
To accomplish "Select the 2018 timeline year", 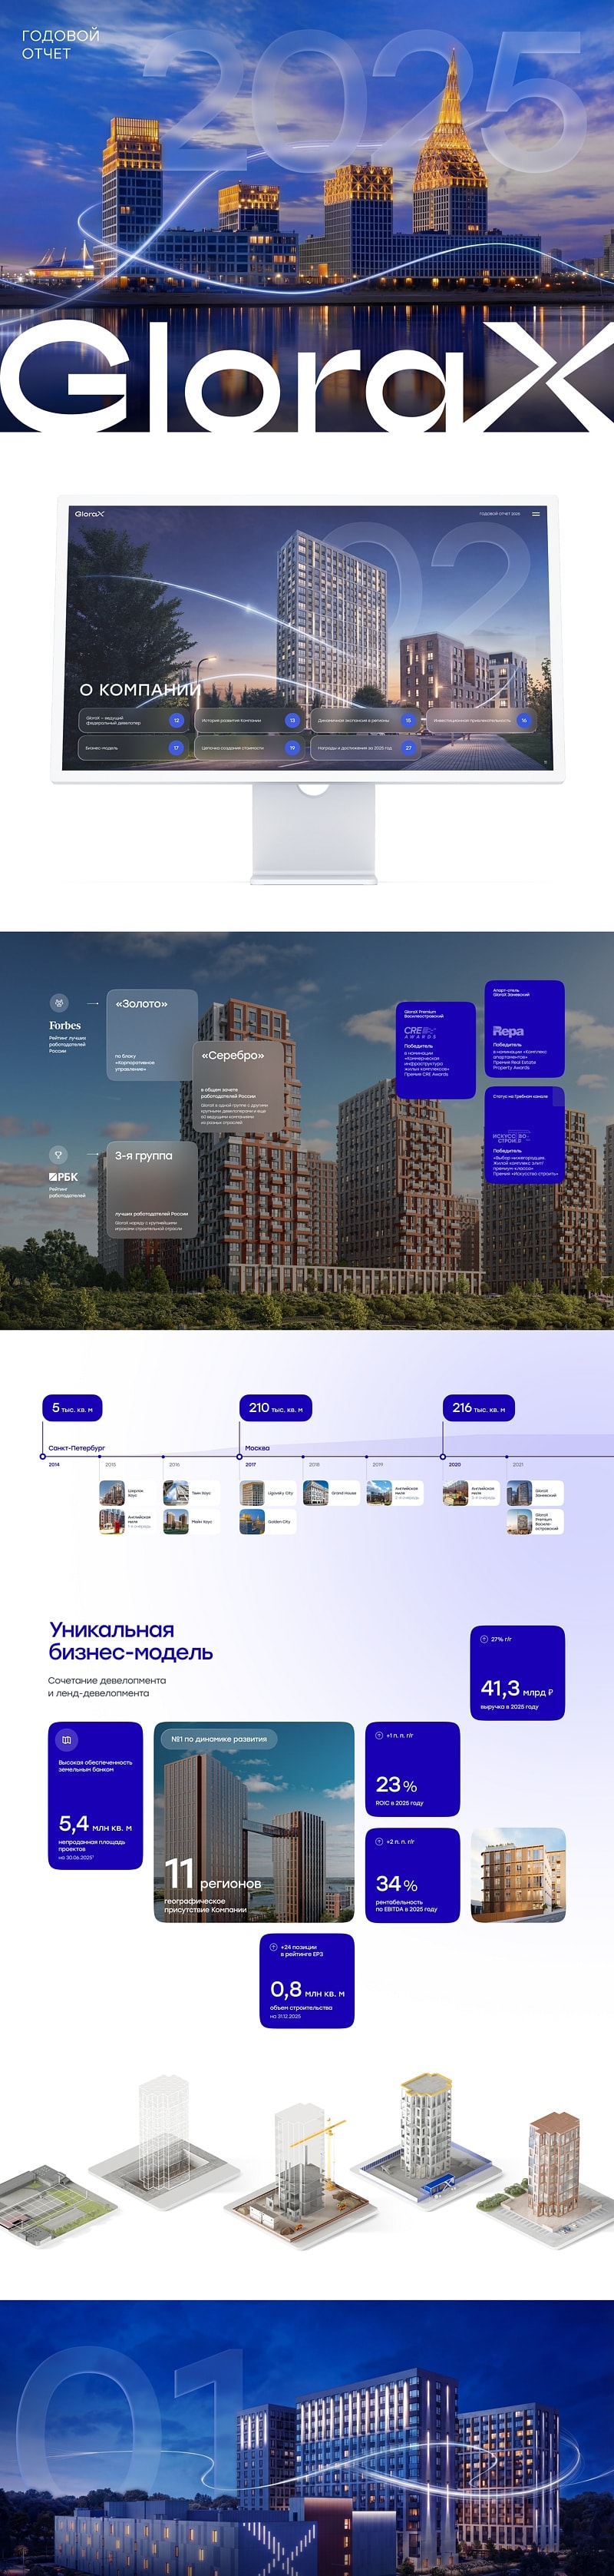I will pyautogui.click(x=313, y=1464).
